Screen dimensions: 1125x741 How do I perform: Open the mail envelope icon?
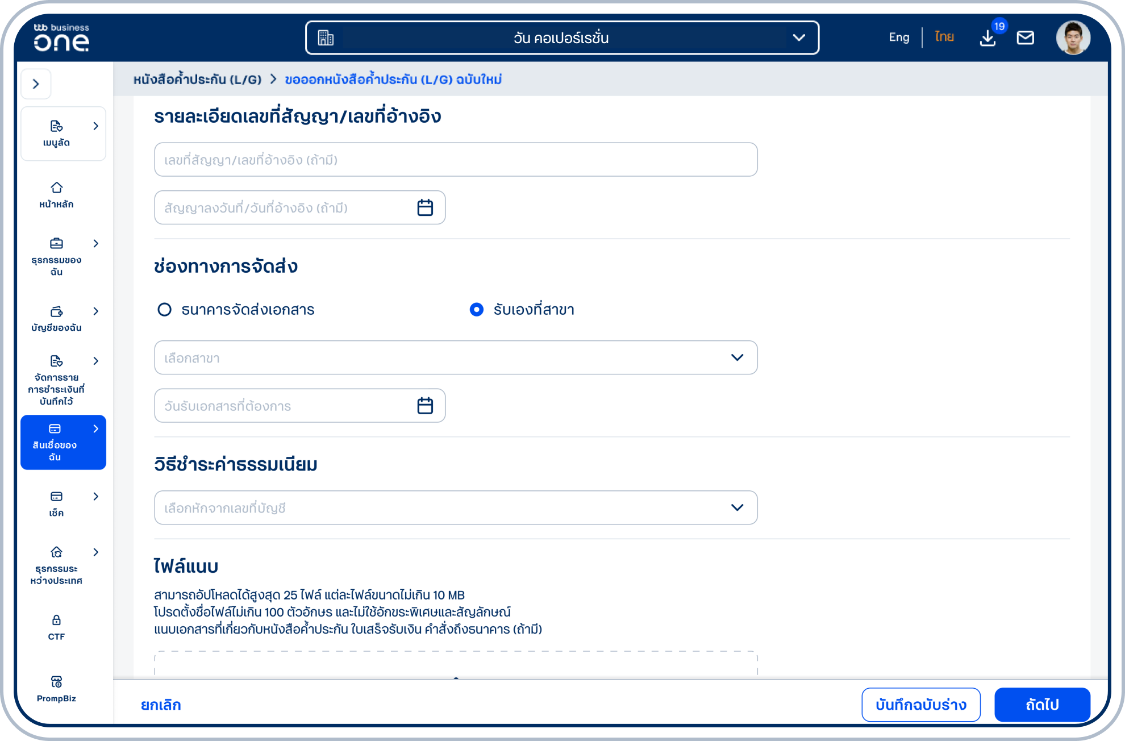coord(1025,38)
